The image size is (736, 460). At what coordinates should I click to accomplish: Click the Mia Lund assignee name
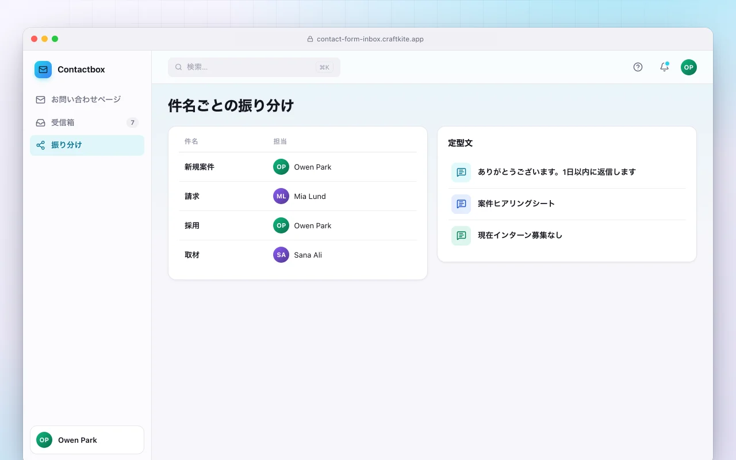pyautogui.click(x=310, y=196)
